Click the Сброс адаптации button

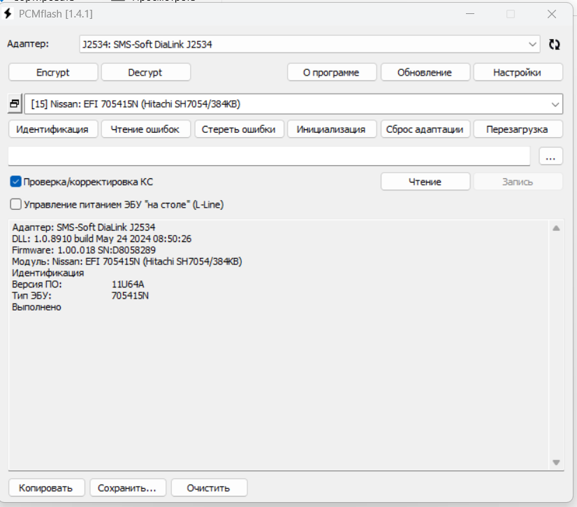click(425, 129)
